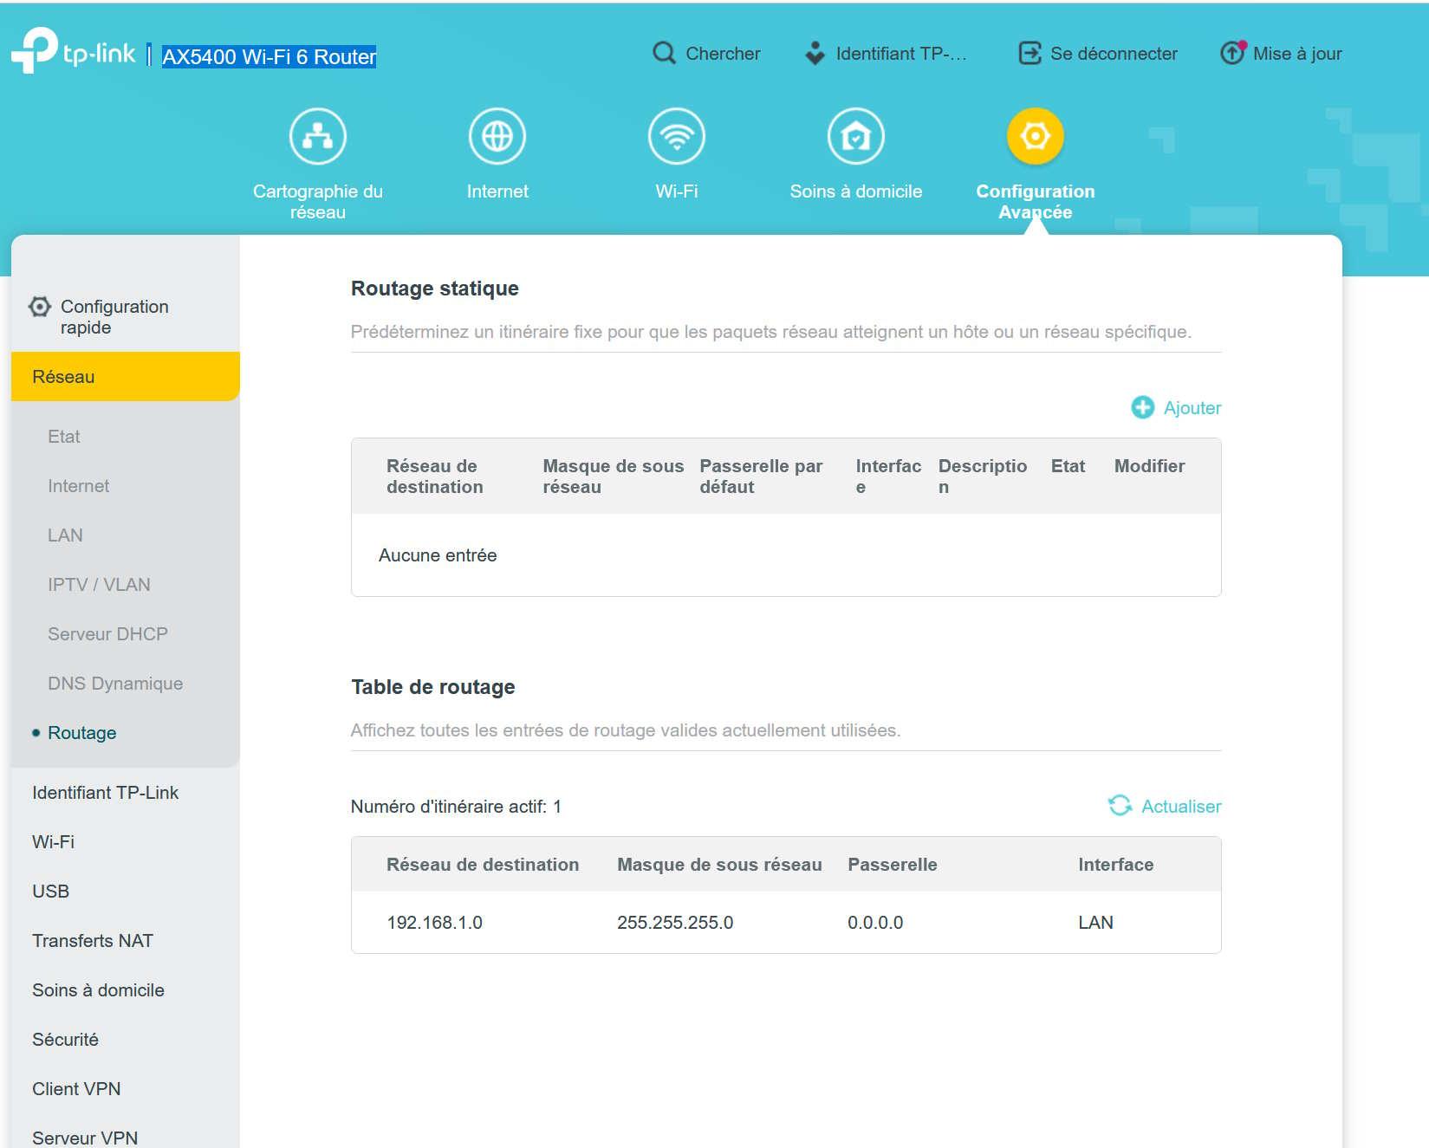Collapse the Réseau sidebar section
Viewport: 1429px width, 1148px height.
click(x=125, y=377)
